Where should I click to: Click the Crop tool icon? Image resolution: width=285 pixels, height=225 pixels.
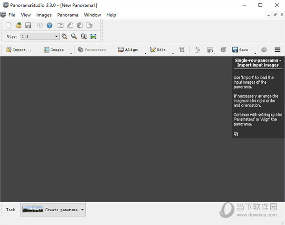coord(182,49)
